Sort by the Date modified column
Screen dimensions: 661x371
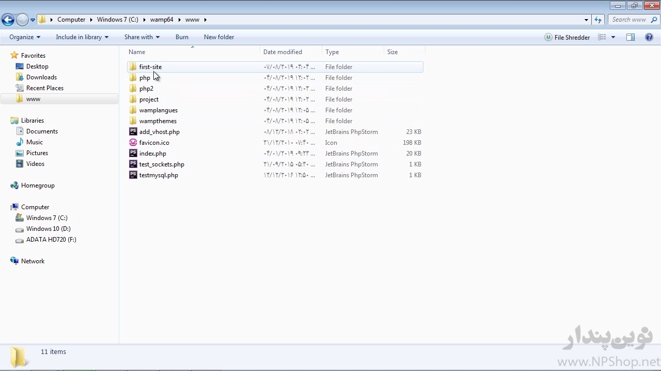pyautogui.click(x=282, y=52)
